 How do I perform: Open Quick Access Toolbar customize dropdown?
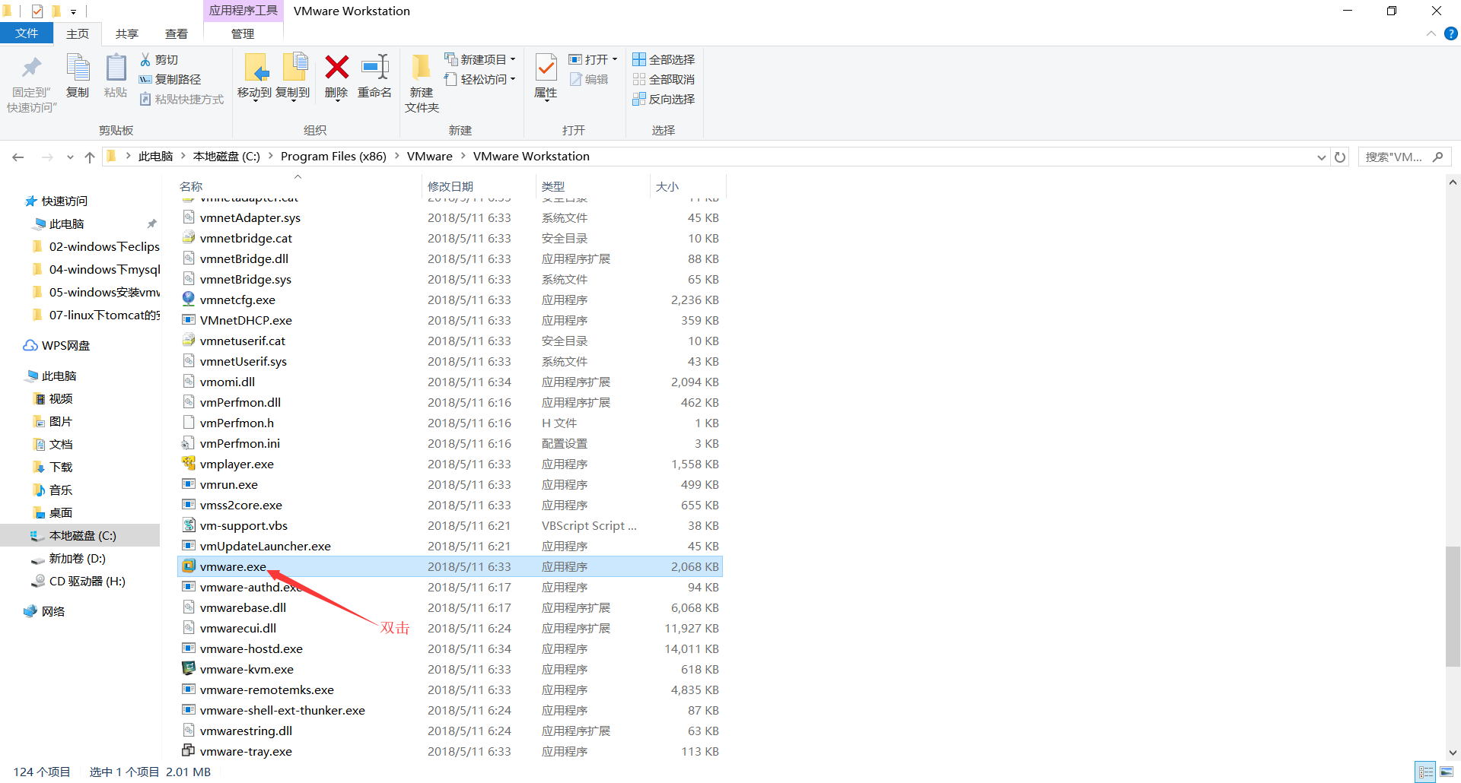73,11
